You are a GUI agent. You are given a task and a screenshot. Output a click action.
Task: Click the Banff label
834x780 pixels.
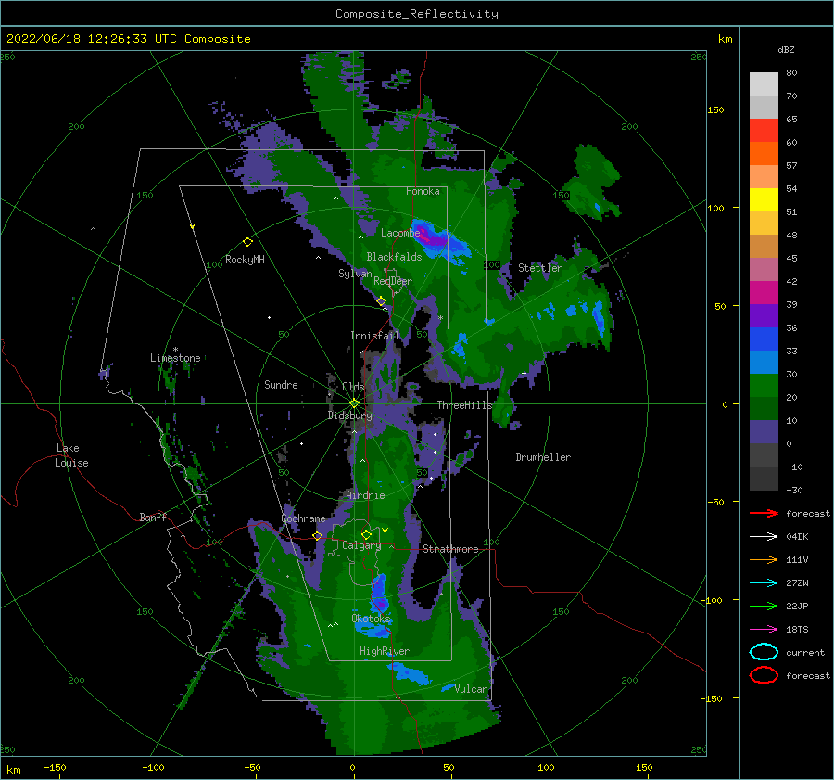(x=153, y=517)
